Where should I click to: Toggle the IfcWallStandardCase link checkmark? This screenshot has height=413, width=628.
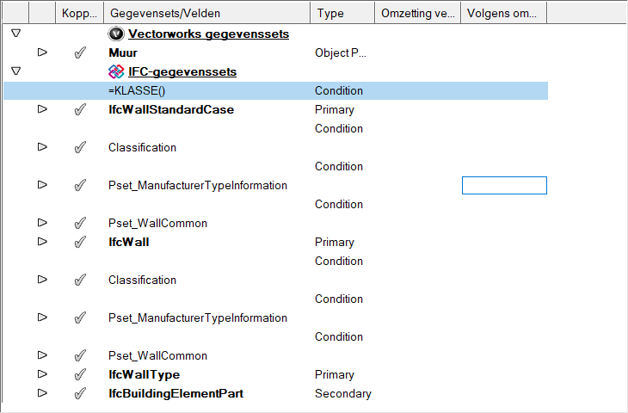80,110
